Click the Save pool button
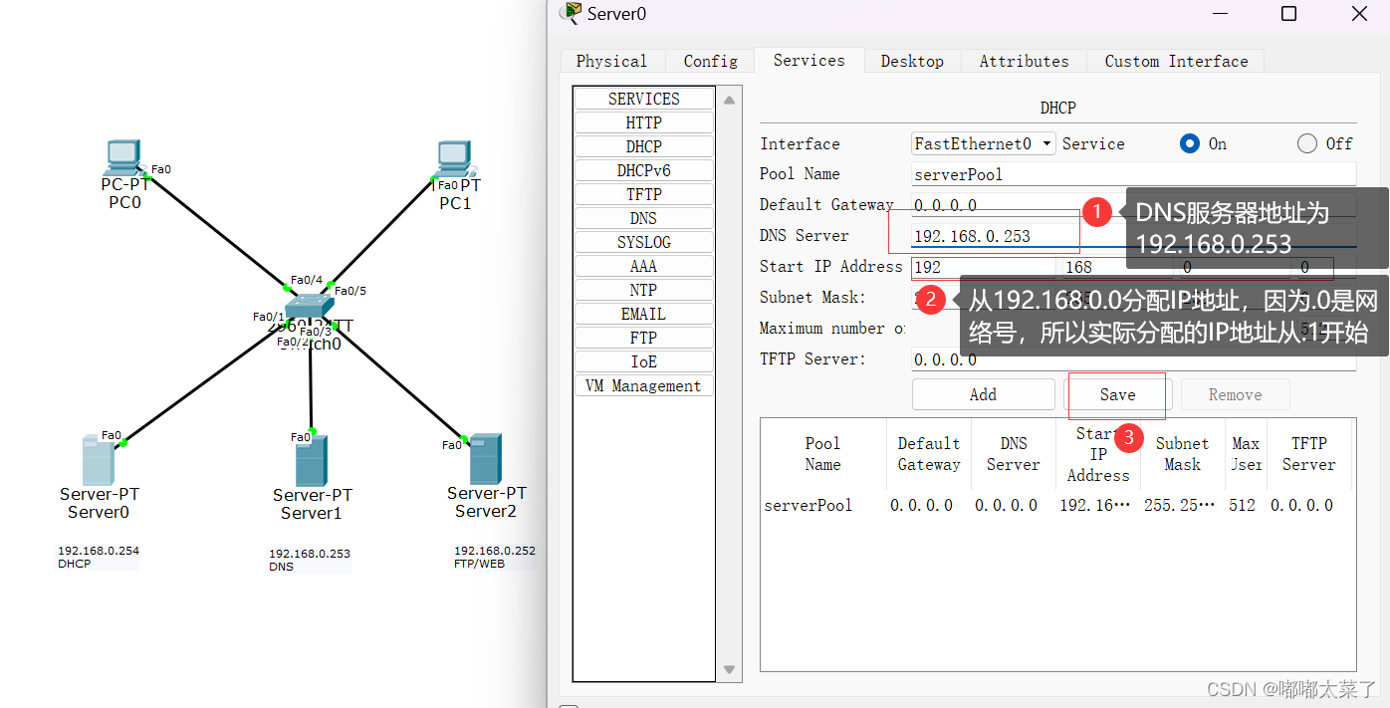1390x708 pixels. click(1117, 394)
